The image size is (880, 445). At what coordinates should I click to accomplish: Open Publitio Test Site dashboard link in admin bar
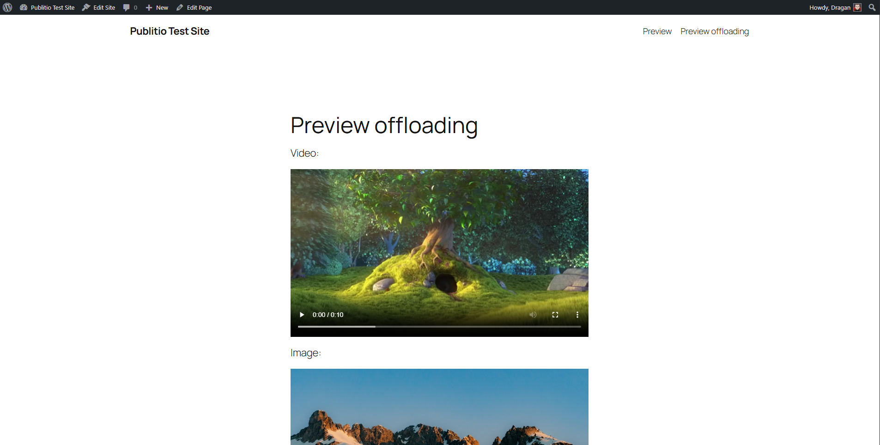pyautogui.click(x=47, y=7)
